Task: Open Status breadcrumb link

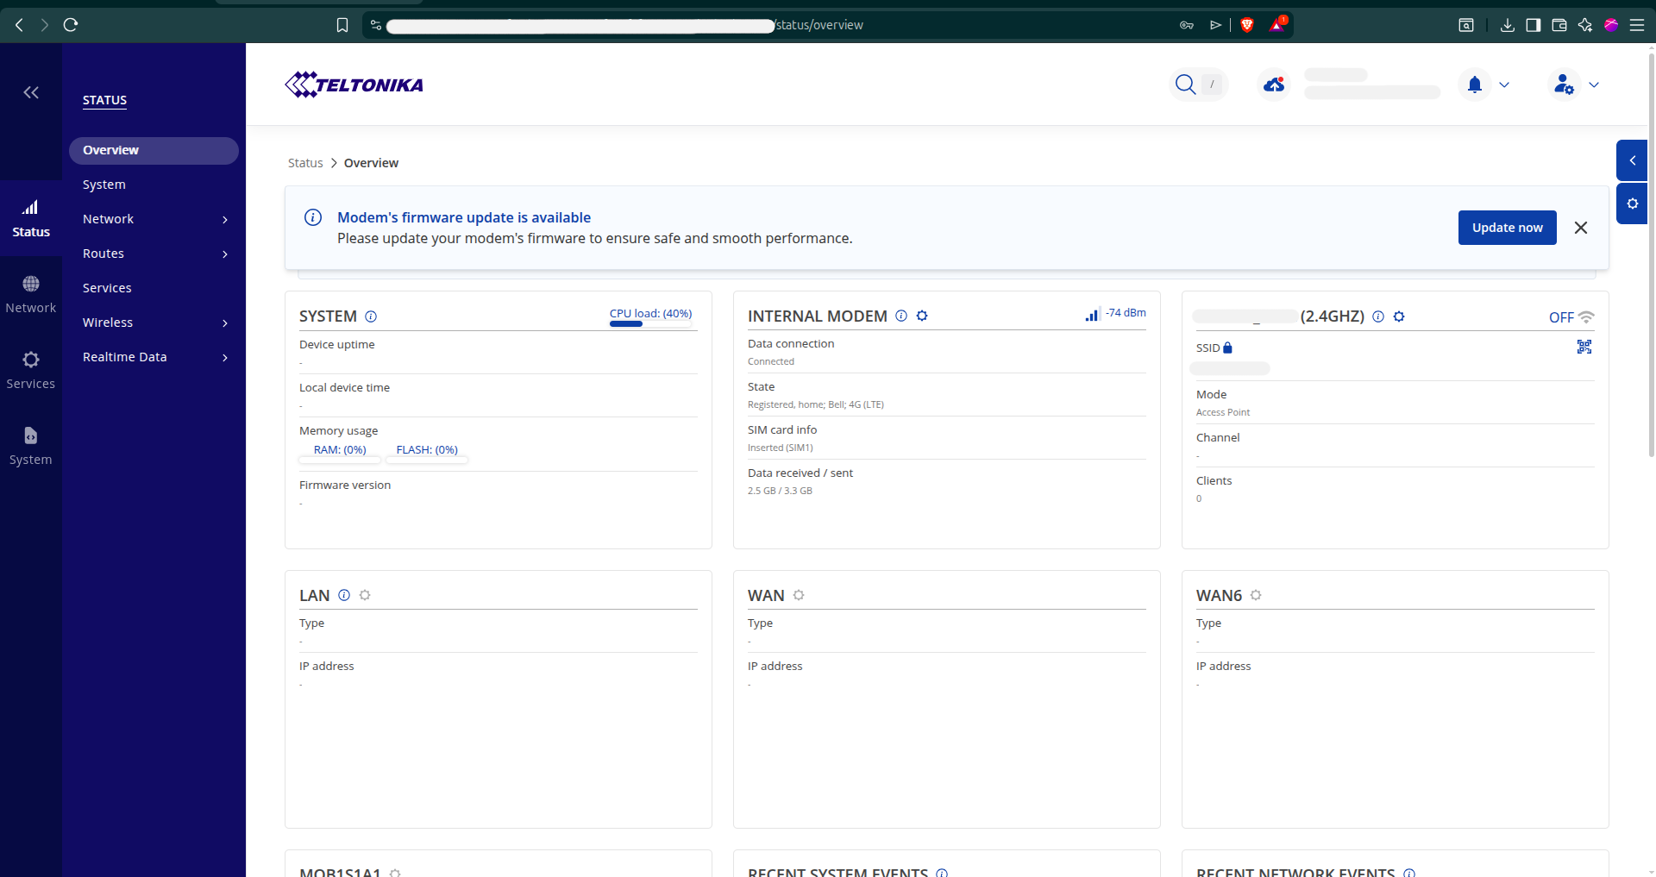Action: coord(304,163)
